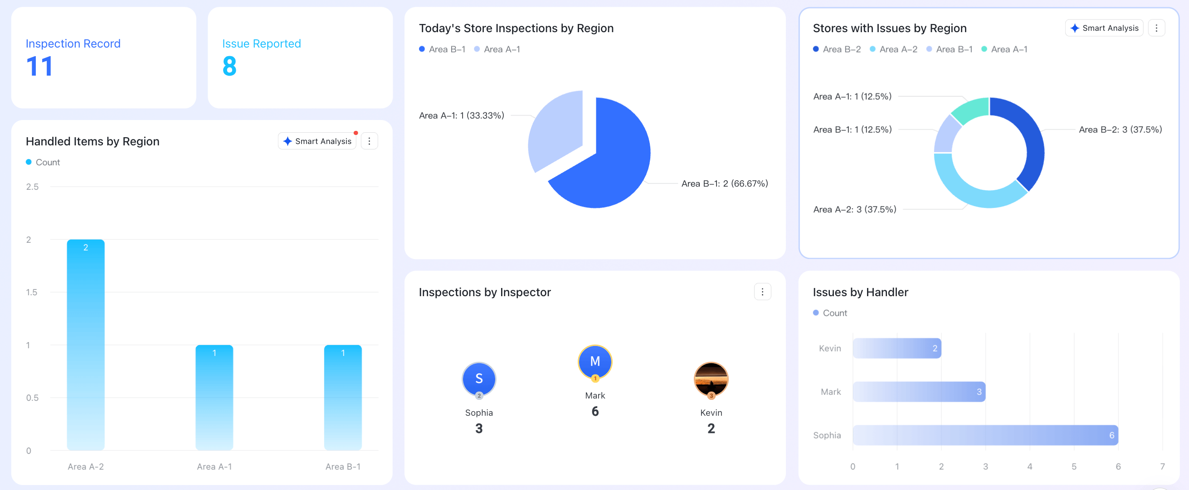
Task: Open more options for Handled Items by Region
Action: [x=369, y=141]
